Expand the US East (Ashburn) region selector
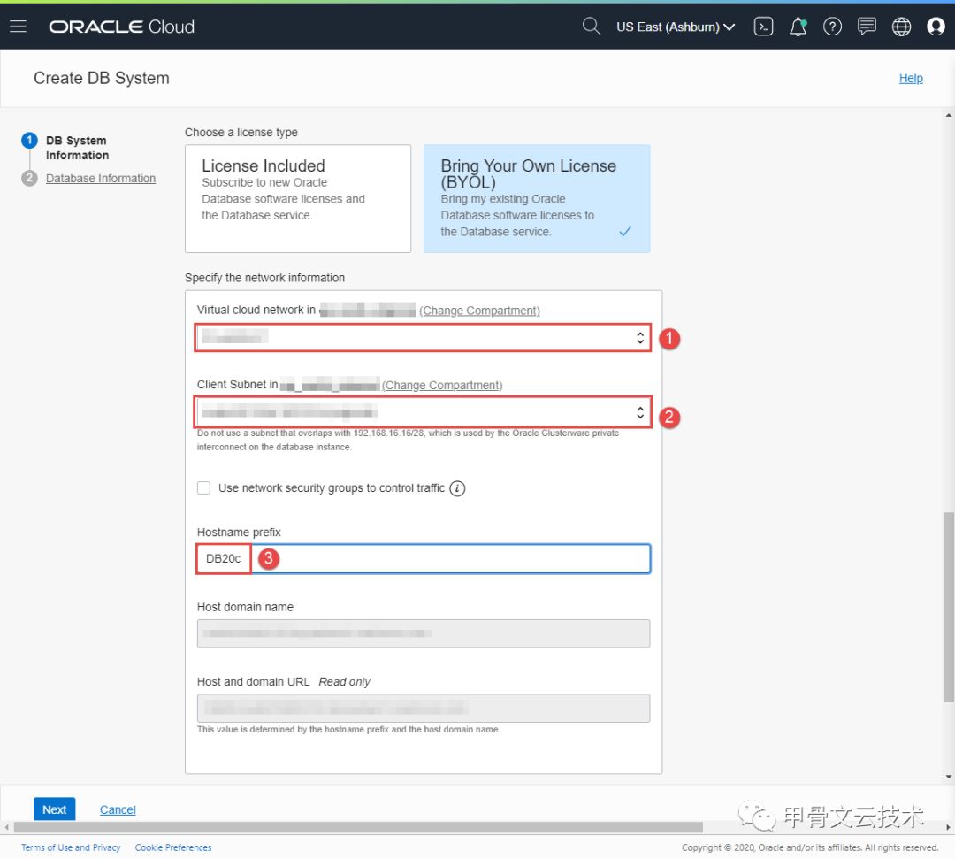The height and width of the screenshot is (859, 955). pyautogui.click(x=676, y=27)
